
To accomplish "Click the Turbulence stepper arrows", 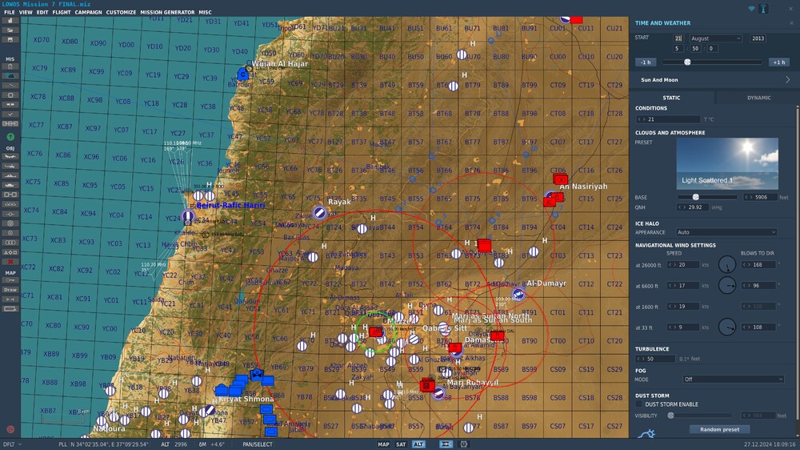I will [640, 359].
